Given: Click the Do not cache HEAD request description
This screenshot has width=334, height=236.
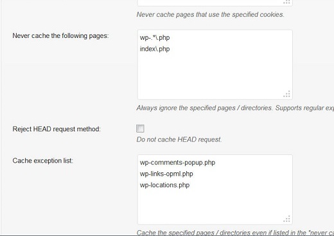Looking at the screenshot, I should (x=179, y=140).
